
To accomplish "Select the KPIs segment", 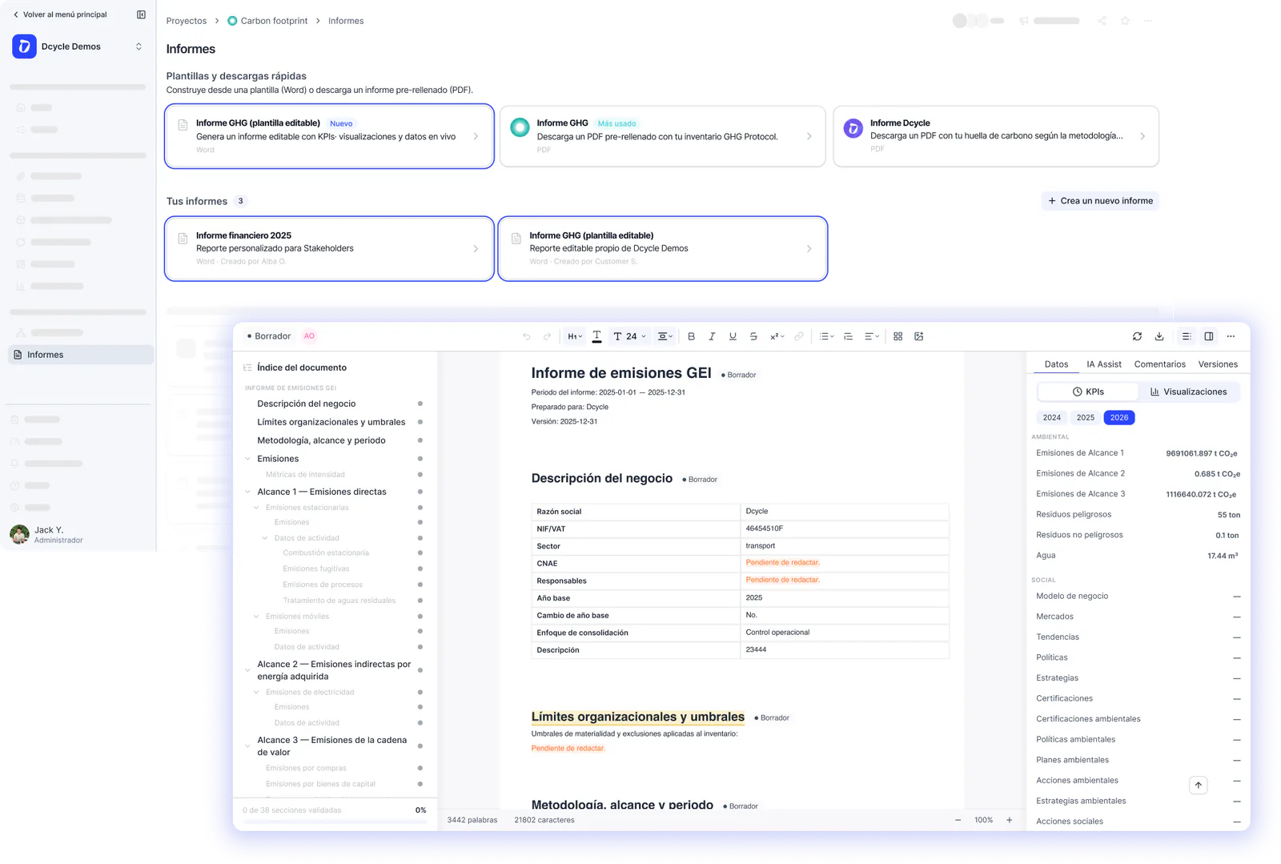I will coord(1088,392).
